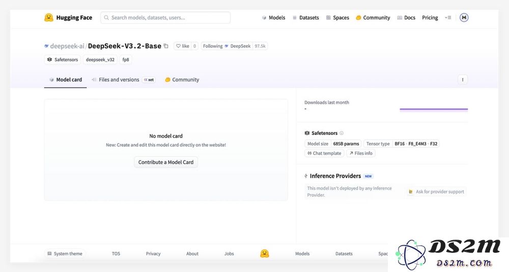The image size is (509, 272).
Task: Expand the navbar more-options menu
Action: point(448,18)
